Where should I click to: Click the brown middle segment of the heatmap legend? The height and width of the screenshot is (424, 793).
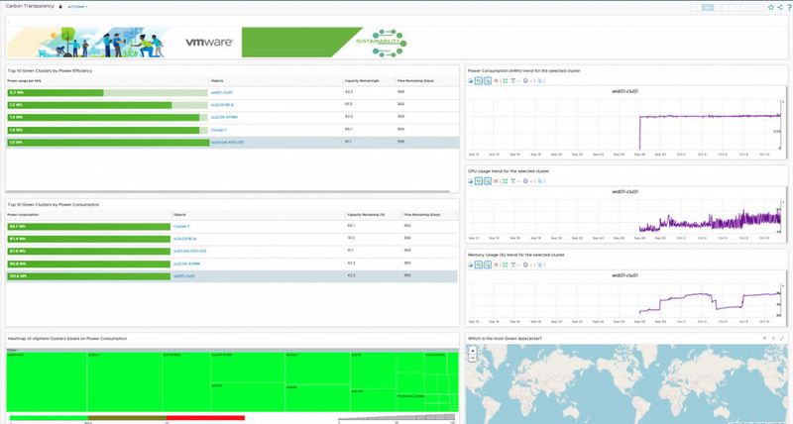pos(127,418)
